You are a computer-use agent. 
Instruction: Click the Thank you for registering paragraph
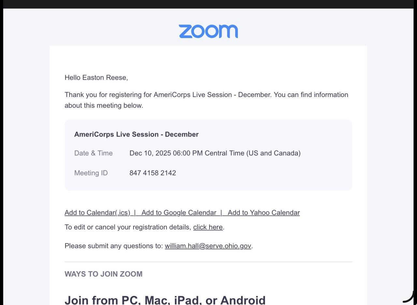tap(206, 100)
